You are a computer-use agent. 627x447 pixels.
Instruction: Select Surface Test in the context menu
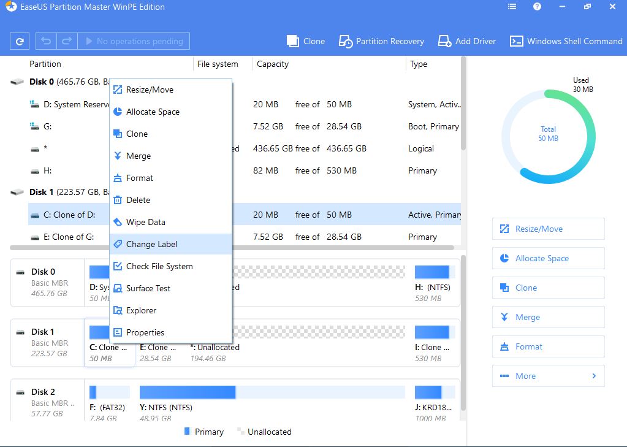tap(148, 288)
